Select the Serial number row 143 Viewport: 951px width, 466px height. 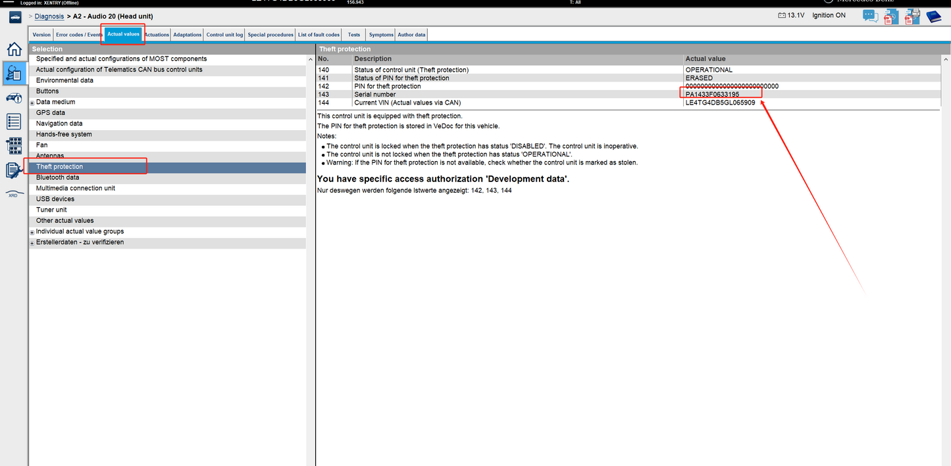(x=375, y=94)
